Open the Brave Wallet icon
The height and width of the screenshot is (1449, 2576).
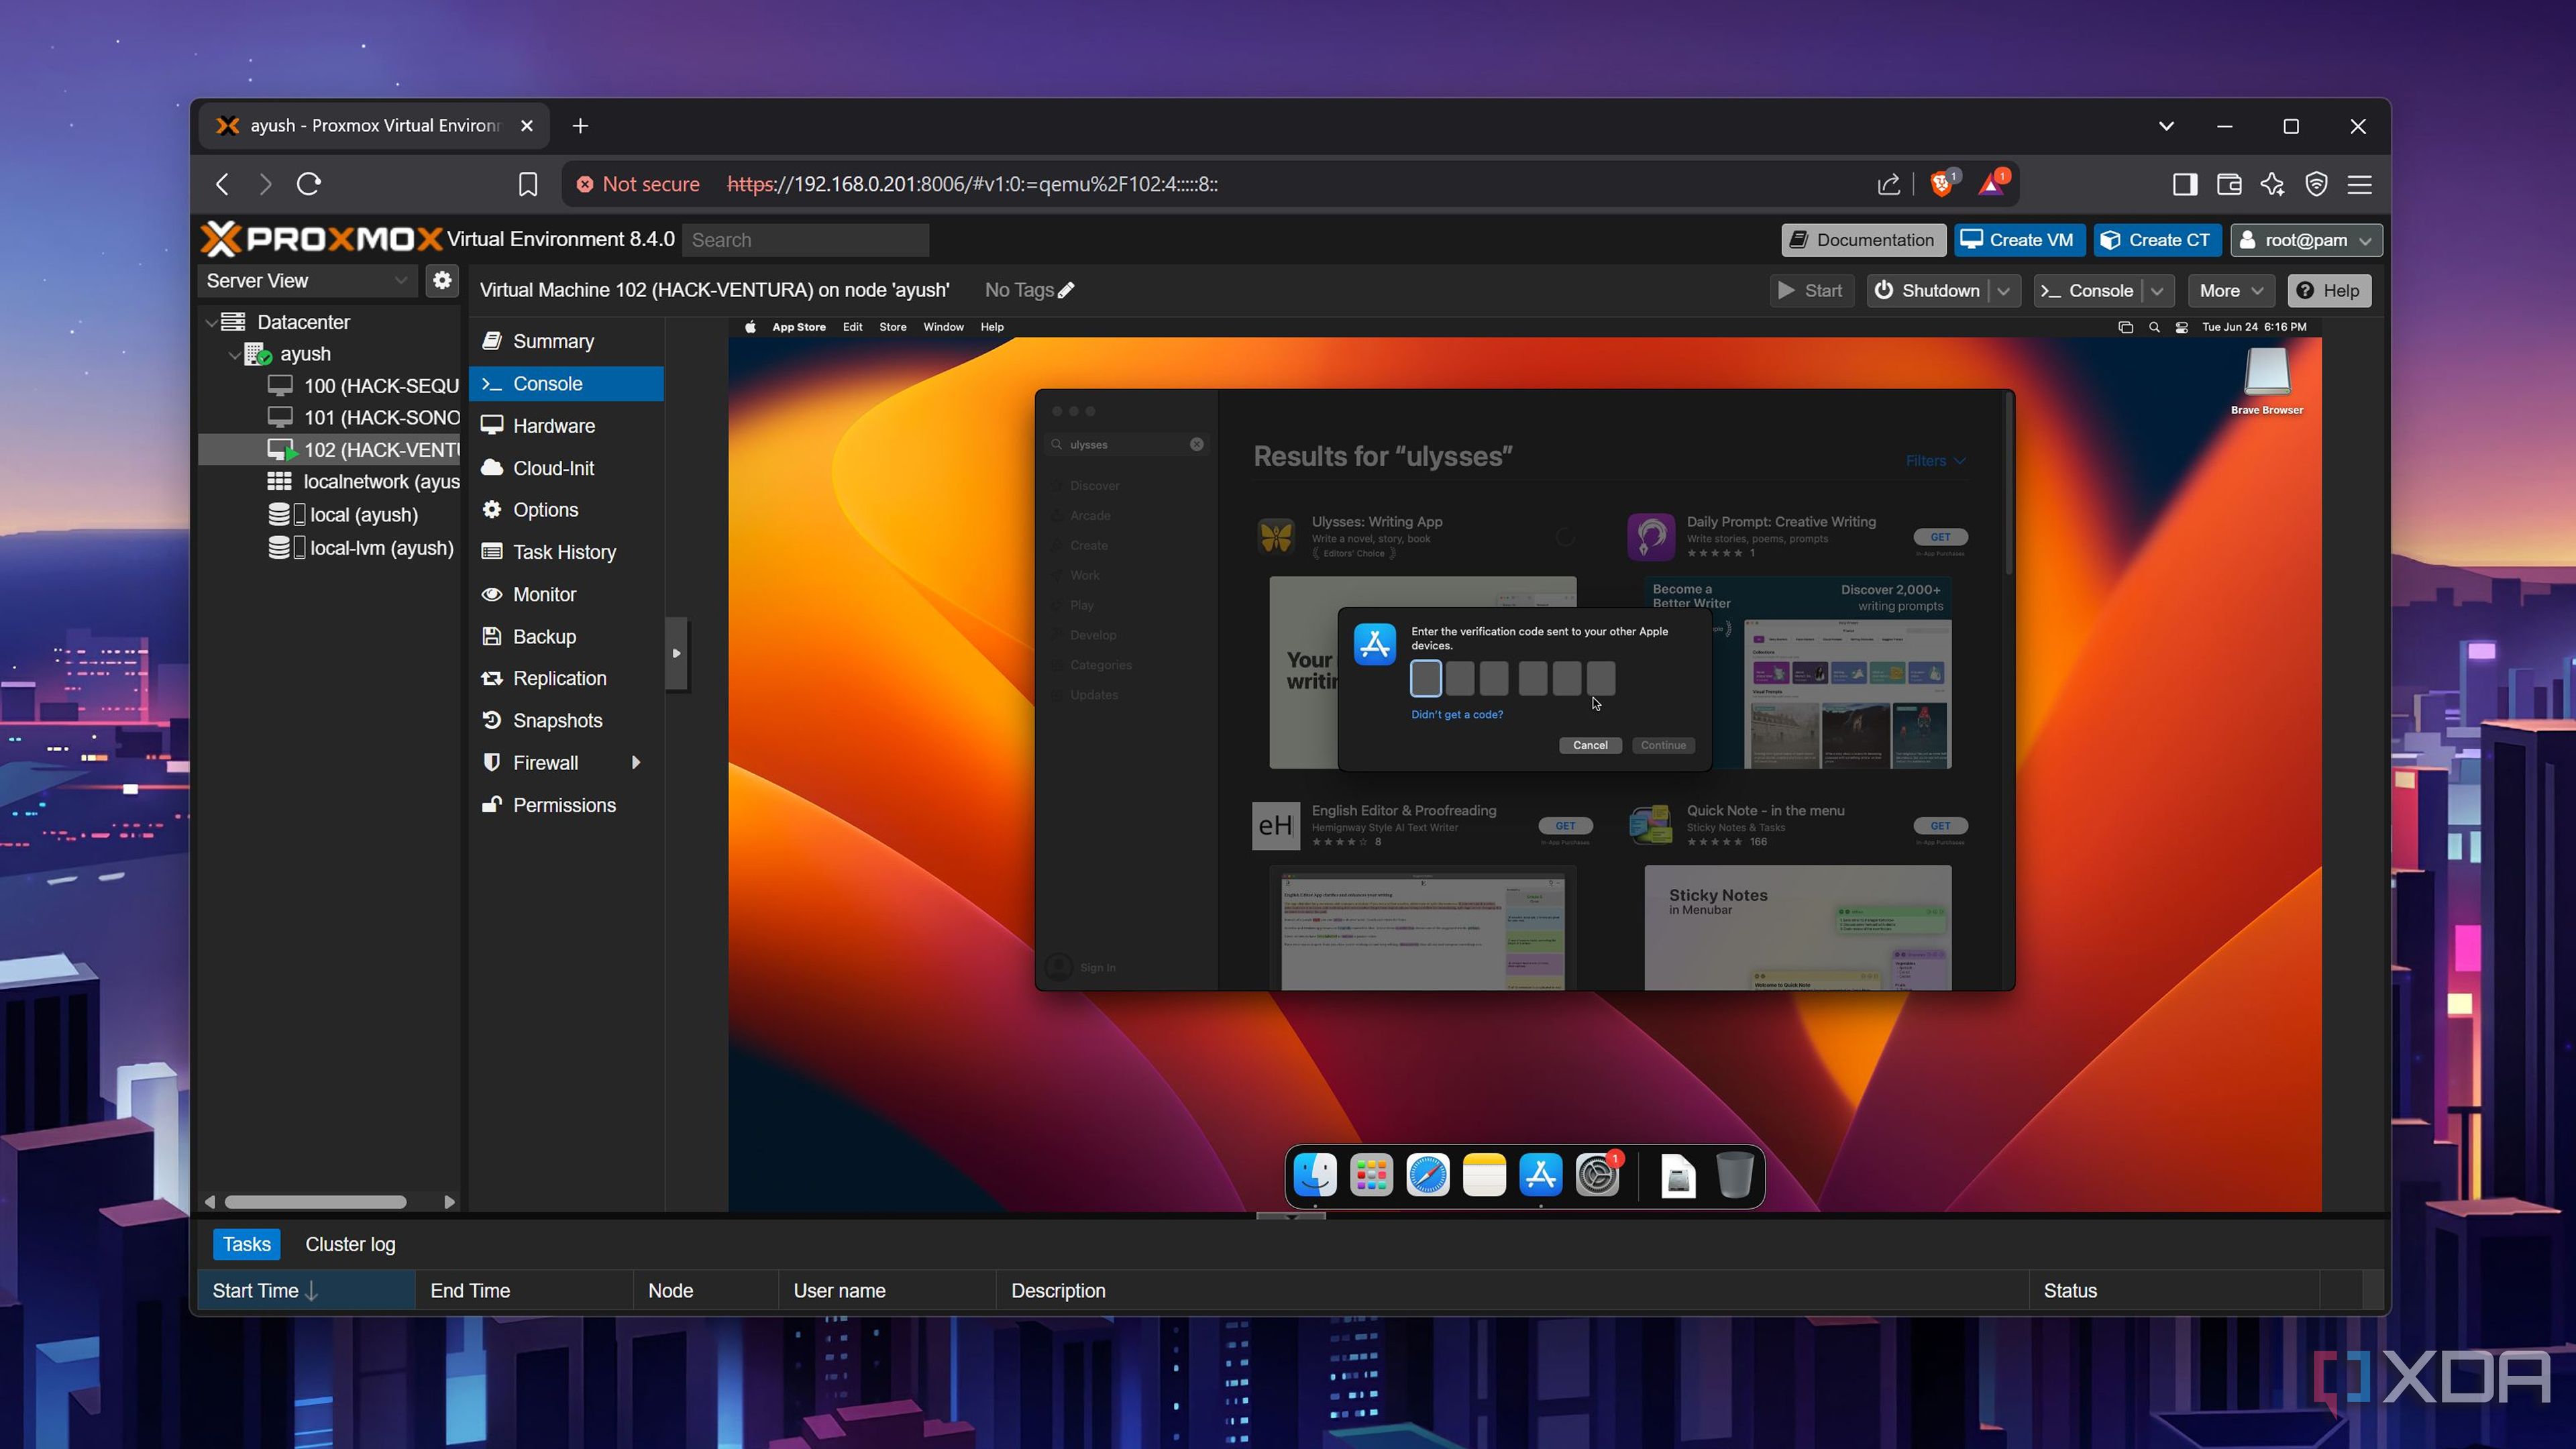point(2229,184)
